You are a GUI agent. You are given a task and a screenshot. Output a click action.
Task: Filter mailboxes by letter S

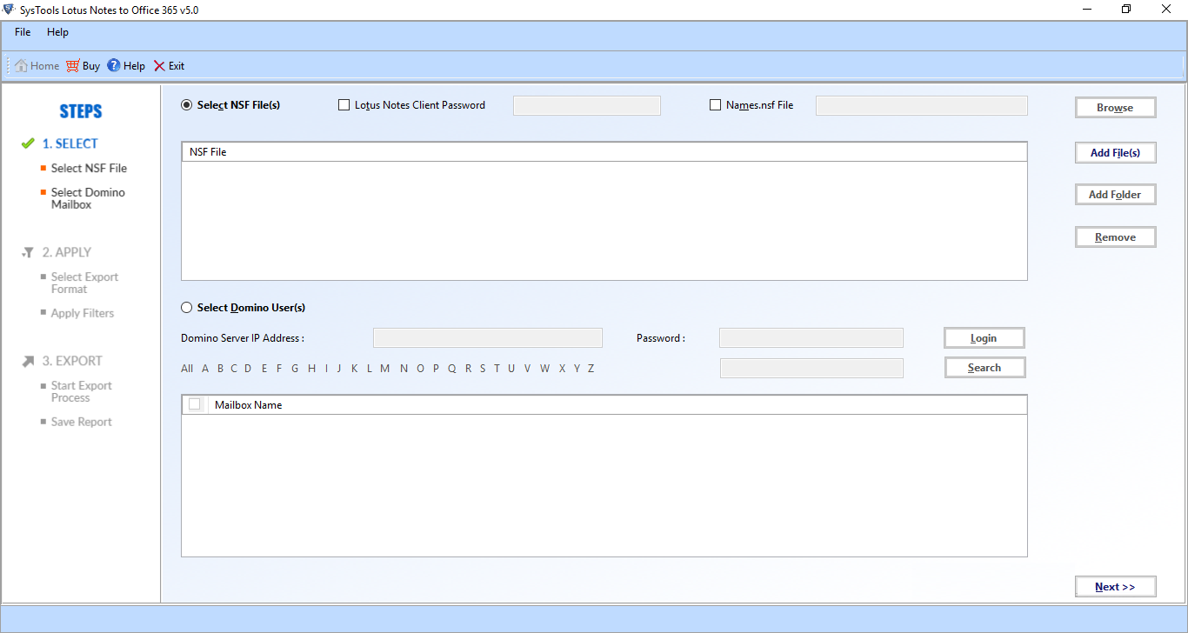pyautogui.click(x=483, y=369)
